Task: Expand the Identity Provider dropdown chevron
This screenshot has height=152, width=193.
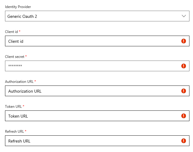Action: tap(184, 16)
